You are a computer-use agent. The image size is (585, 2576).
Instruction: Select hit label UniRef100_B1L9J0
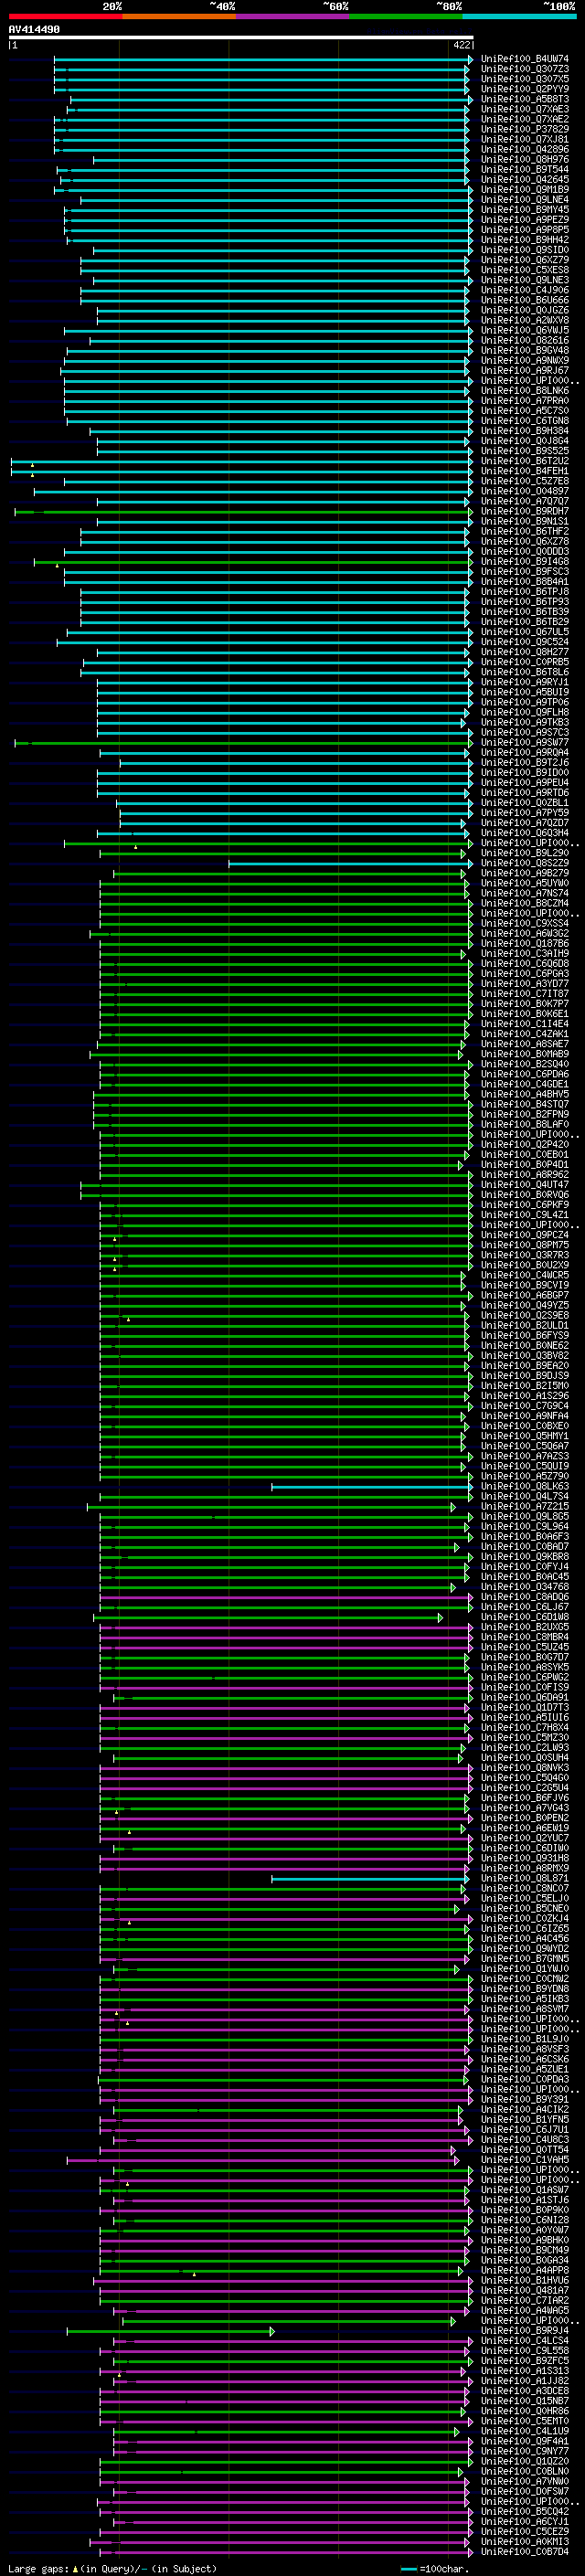pos(525,2039)
